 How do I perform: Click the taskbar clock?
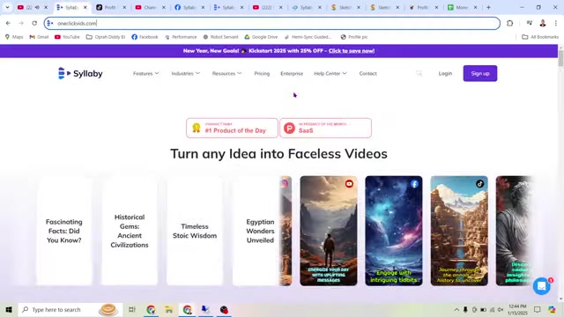pyautogui.click(x=517, y=309)
